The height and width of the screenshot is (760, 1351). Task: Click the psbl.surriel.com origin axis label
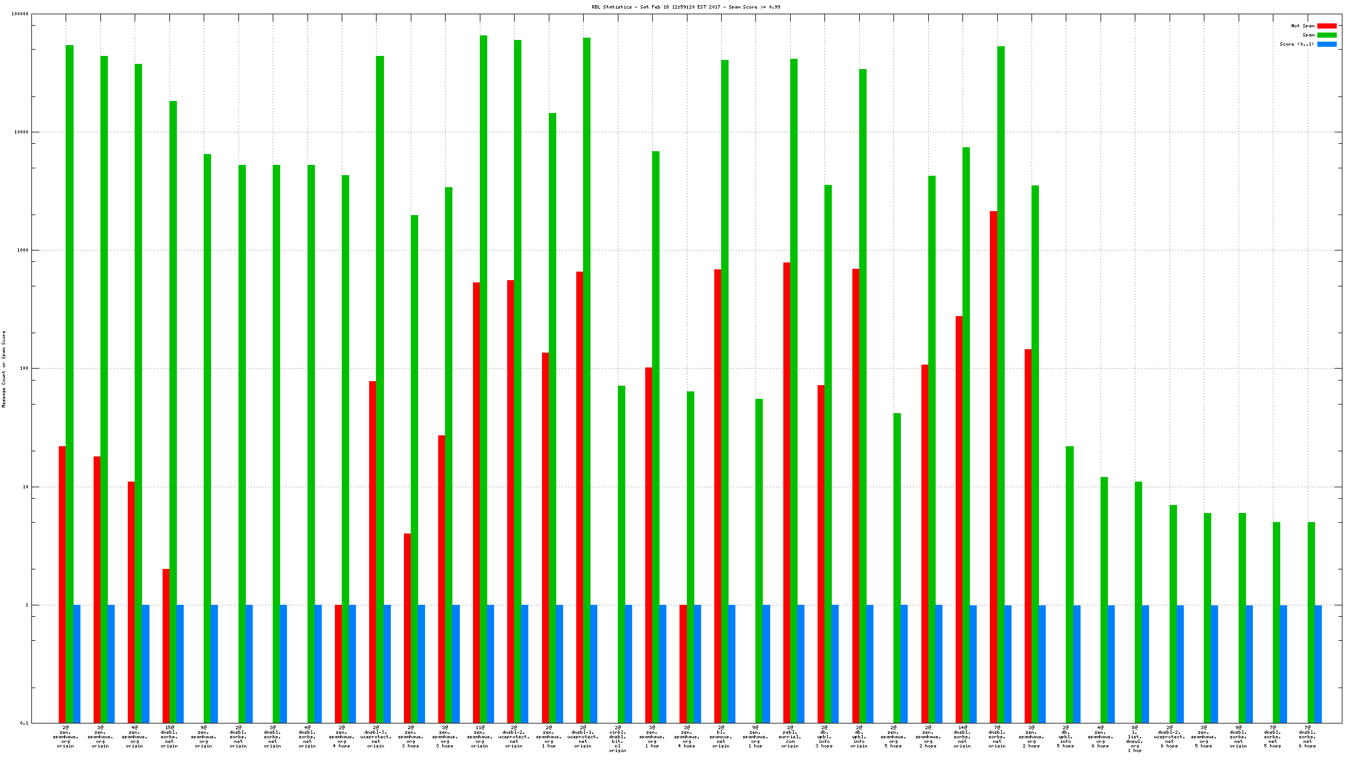click(790, 737)
